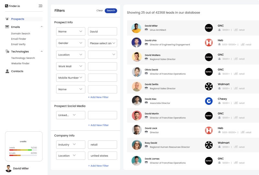Click briefcase icon beside Linux Architect
259x175 pixels.
146,30
